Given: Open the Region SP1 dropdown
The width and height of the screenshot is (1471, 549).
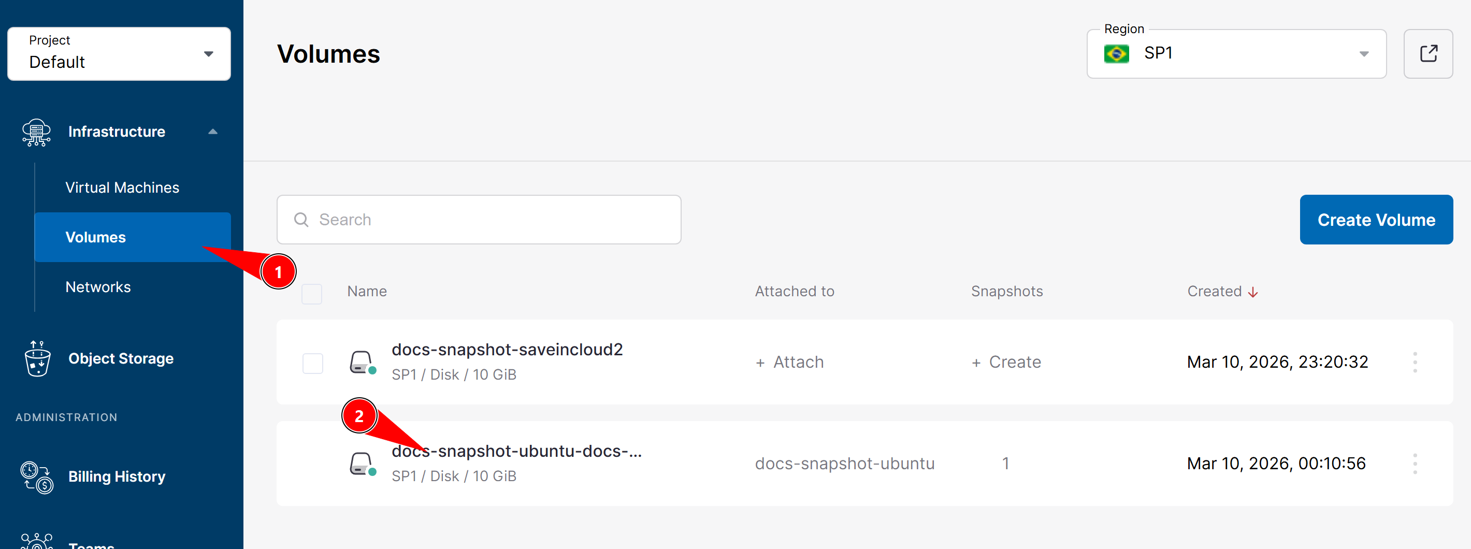Looking at the screenshot, I should click(x=1236, y=54).
